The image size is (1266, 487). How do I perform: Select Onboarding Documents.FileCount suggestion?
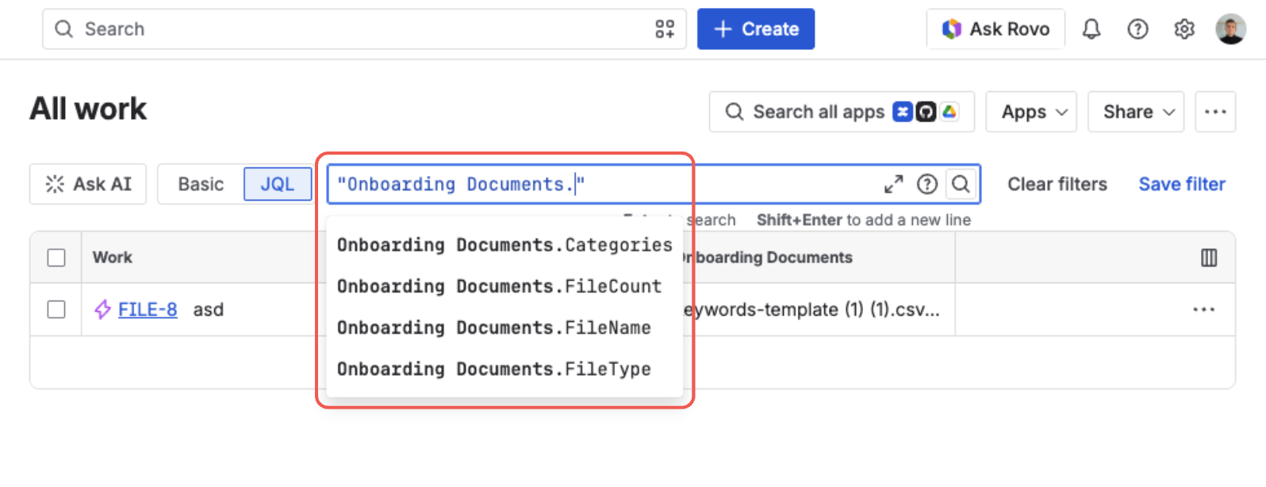504,286
